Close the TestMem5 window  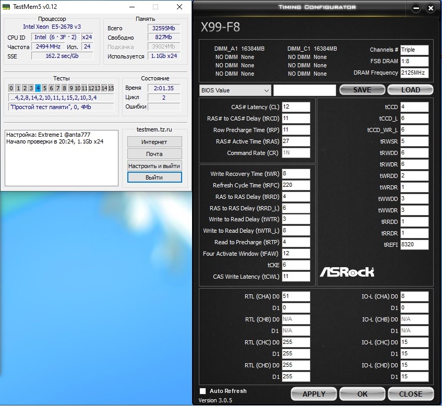[180, 7]
